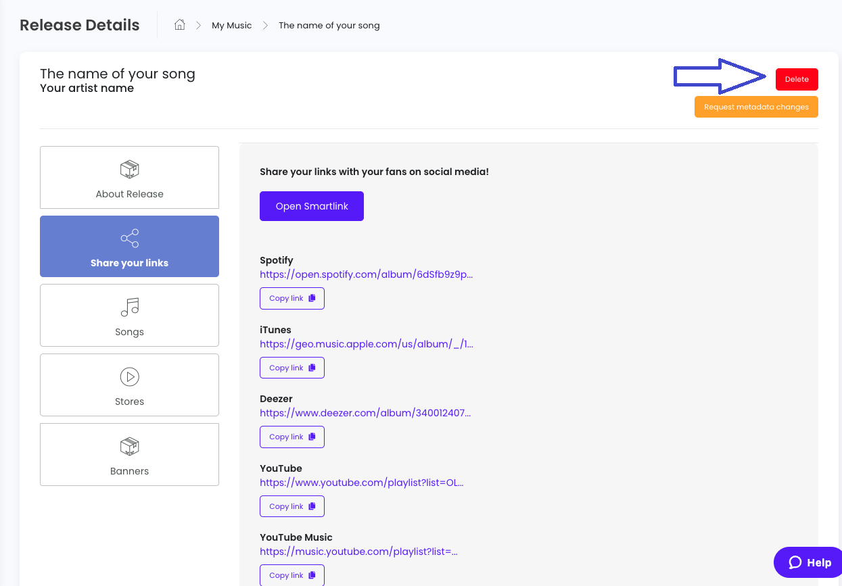Copy link for Deezer

[292, 437]
